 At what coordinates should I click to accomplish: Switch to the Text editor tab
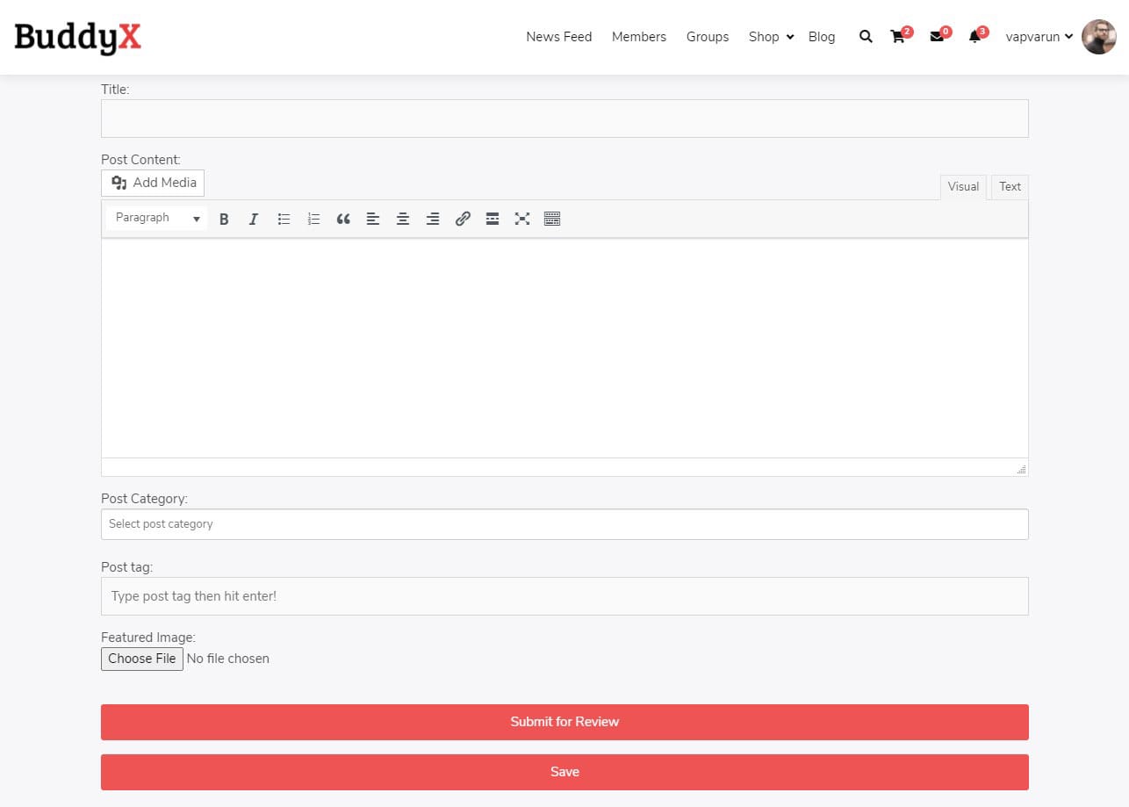pos(1010,186)
